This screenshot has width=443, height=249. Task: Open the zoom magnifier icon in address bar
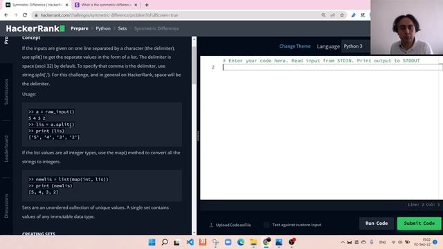323,15
